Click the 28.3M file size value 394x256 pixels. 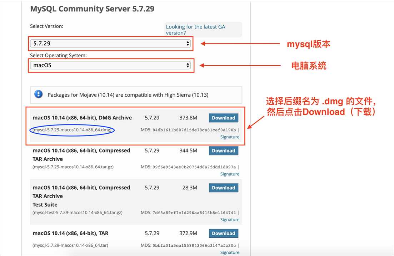pos(190,188)
